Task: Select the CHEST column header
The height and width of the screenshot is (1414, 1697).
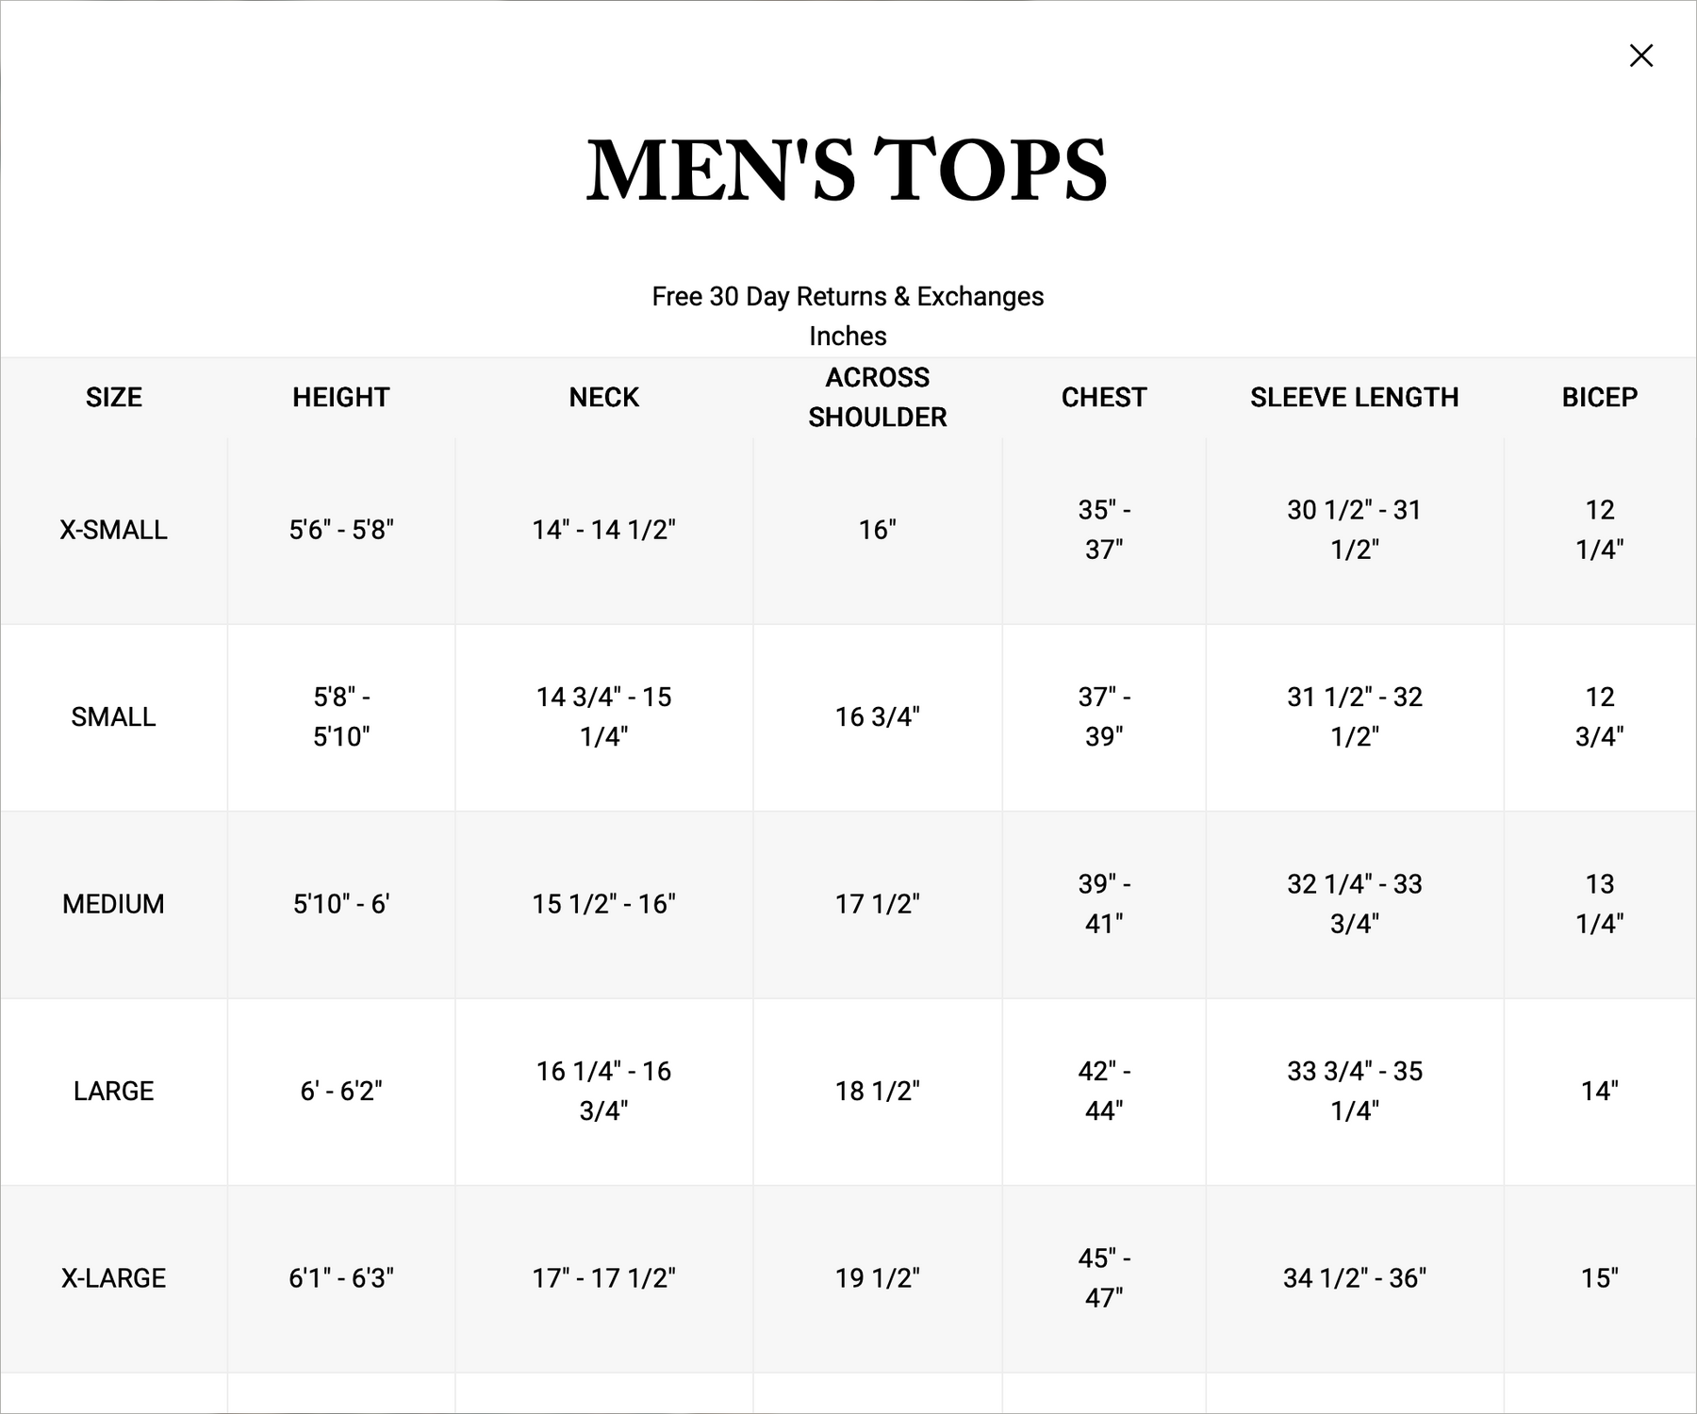Action: 1104,398
